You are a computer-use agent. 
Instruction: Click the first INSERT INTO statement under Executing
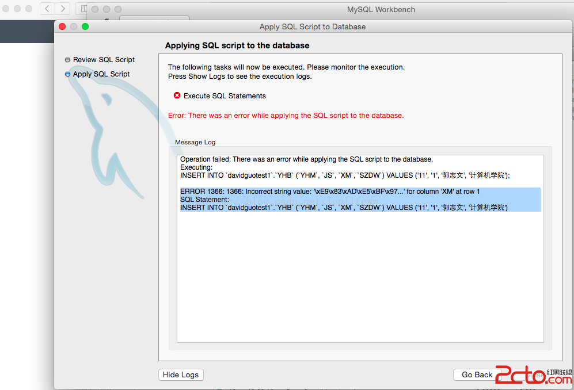(345, 175)
